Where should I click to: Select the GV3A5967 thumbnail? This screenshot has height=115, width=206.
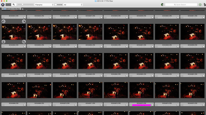tap(192, 61)
